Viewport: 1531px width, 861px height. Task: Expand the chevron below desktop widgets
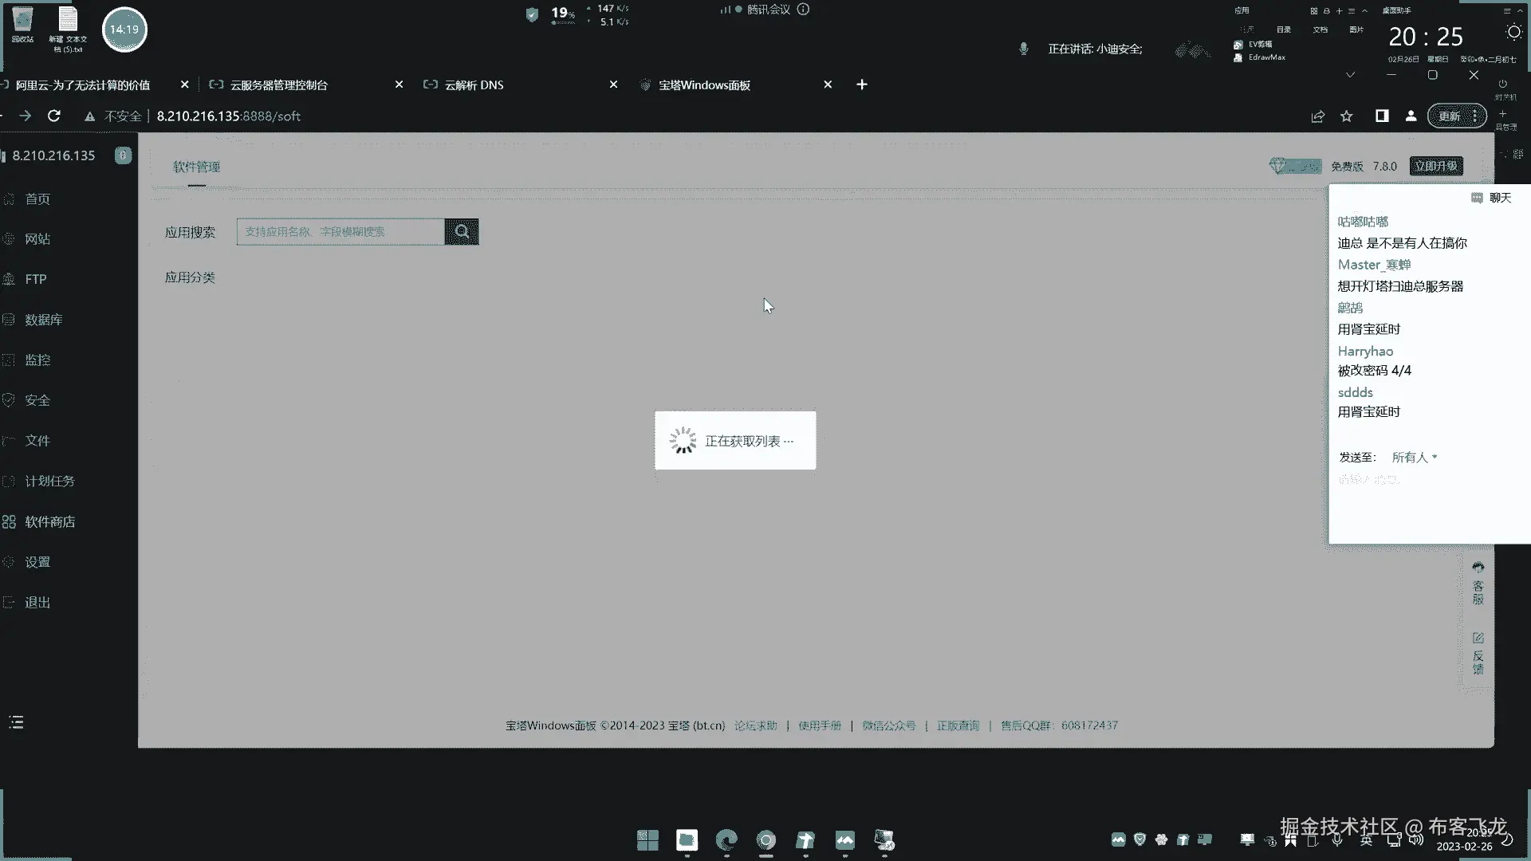1350,75
